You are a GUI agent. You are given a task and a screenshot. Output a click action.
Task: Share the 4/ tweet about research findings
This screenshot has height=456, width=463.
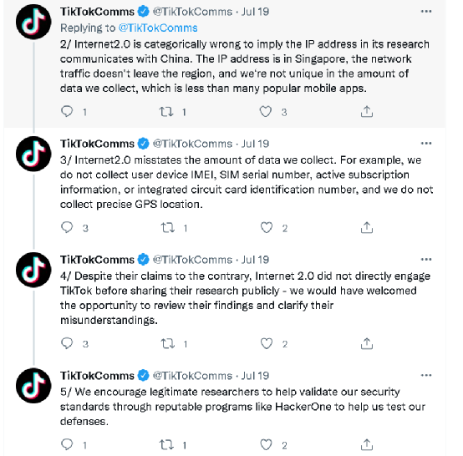367,343
